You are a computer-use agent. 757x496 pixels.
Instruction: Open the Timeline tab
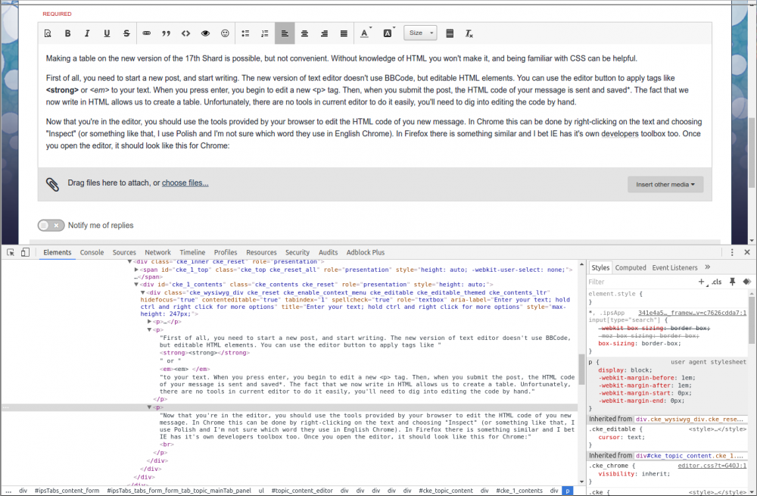(192, 252)
